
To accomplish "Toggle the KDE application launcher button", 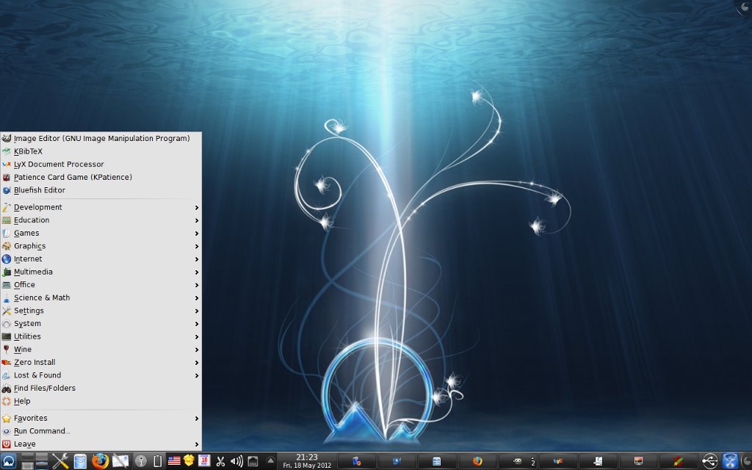I will coord(8,461).
